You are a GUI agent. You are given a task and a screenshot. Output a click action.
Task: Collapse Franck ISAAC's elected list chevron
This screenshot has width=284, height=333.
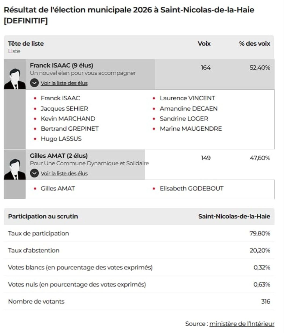34,83
